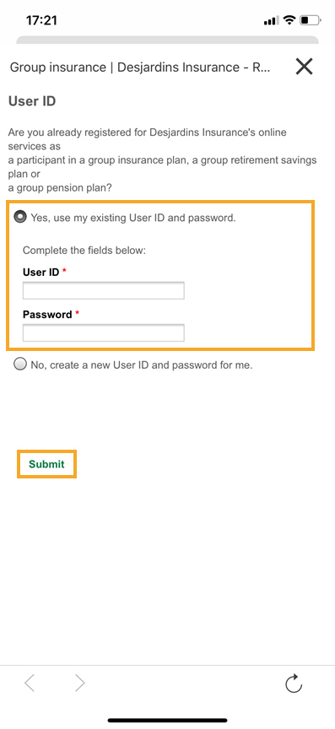
Task: Submit the User ID form
Action: (x=46, y=464)
